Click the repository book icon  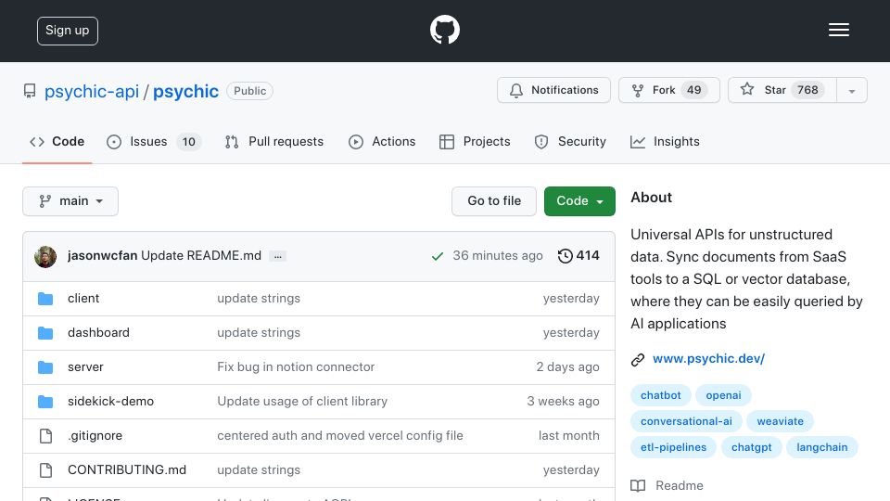(30, 91)
